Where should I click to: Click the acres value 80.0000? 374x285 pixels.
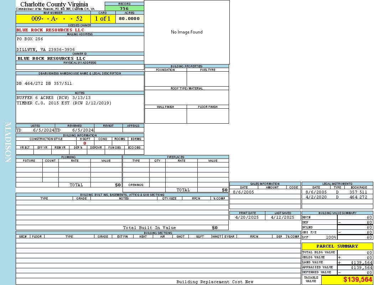tap(129, 19)
